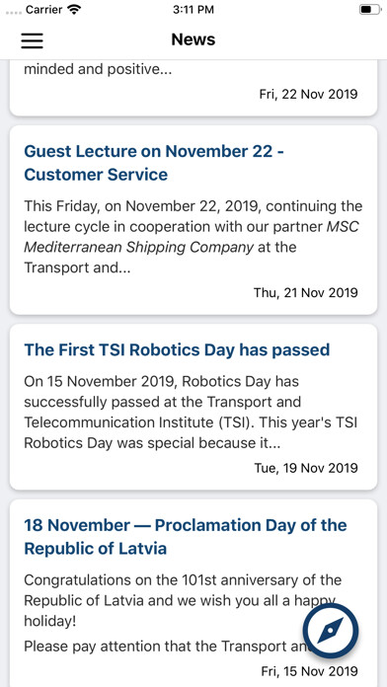387x687 pixels.
Task: Tap the Tue, 19 Nov 2019 date
Action: (x=306, y=468)
